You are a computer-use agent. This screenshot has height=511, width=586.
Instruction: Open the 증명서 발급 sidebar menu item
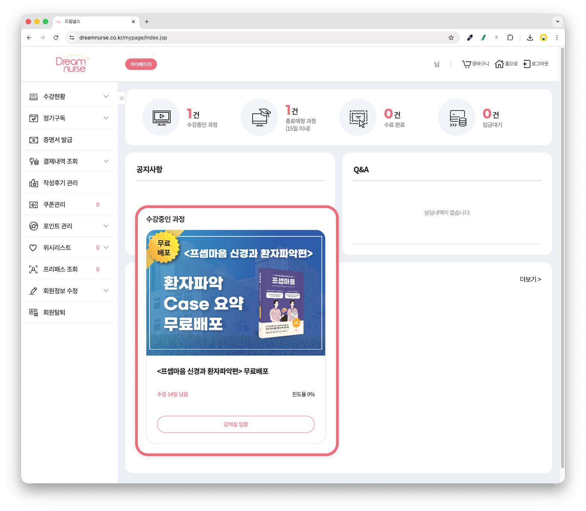pos(69,140)
